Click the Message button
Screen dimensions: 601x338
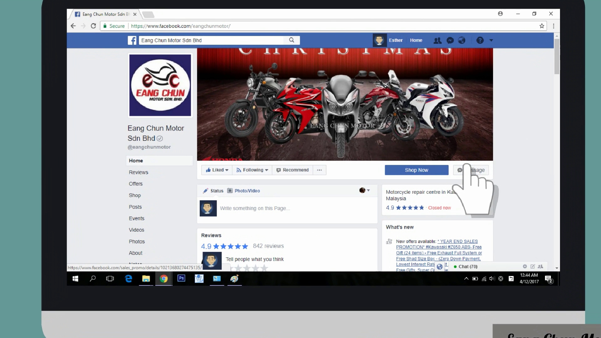471,170
